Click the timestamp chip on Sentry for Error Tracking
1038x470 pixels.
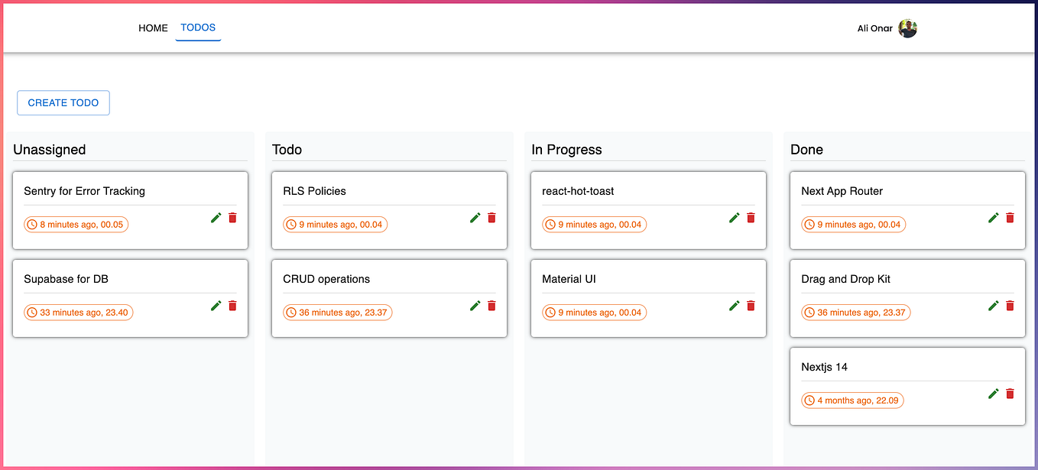click(76, 224)
